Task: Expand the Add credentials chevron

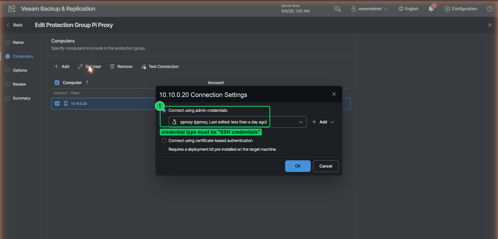Action: 332,122
